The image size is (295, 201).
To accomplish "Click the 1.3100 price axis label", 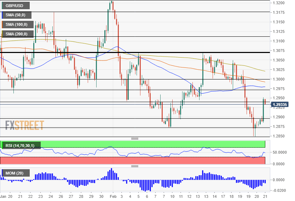I will coord(279,41).
